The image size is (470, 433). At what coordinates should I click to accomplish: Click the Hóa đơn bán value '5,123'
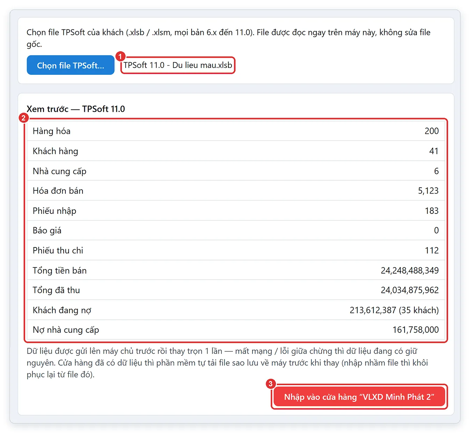428,190
